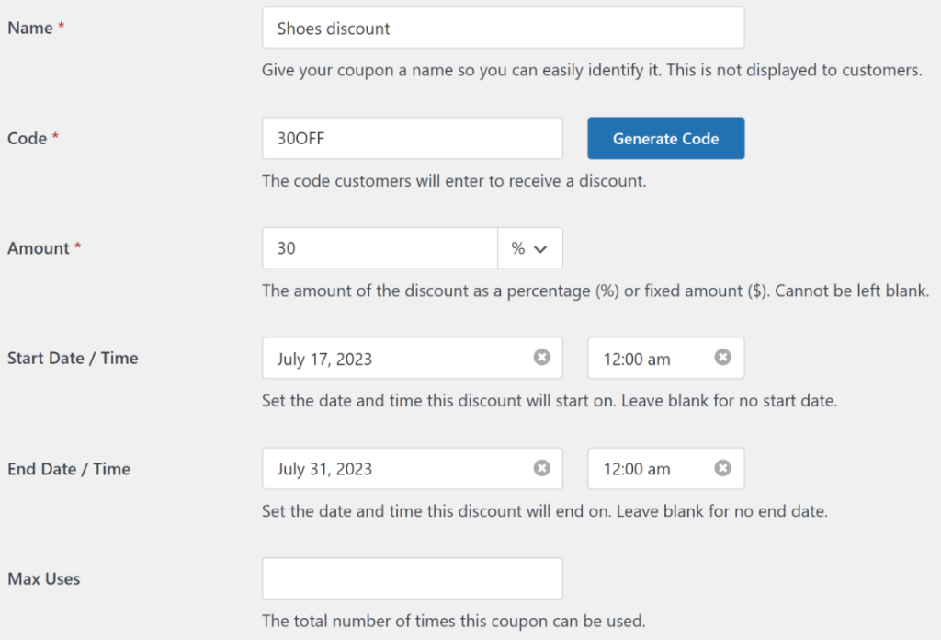The image size is (941, 640).
Task: Click the Amount field showing 30
Action: click(x=368, y=247)
